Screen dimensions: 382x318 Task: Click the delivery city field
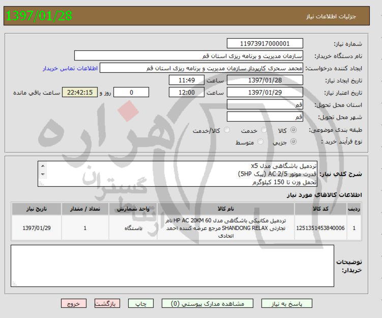265,117
